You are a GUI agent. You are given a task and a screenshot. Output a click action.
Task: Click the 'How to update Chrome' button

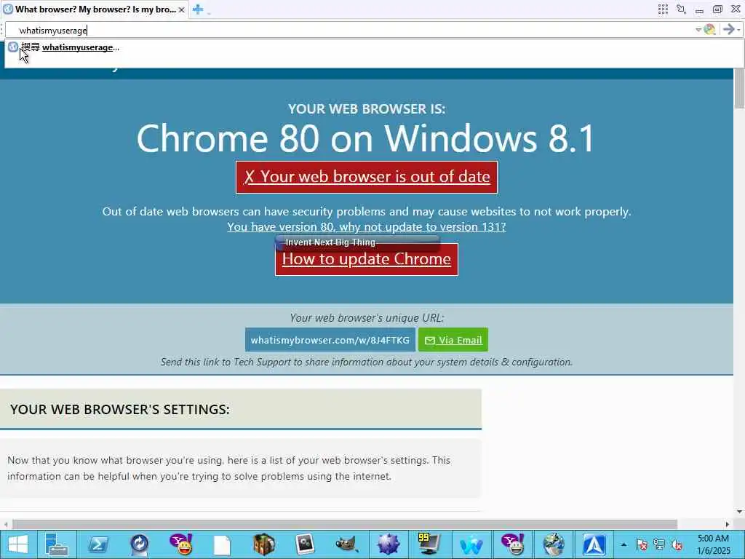(367, 260)
